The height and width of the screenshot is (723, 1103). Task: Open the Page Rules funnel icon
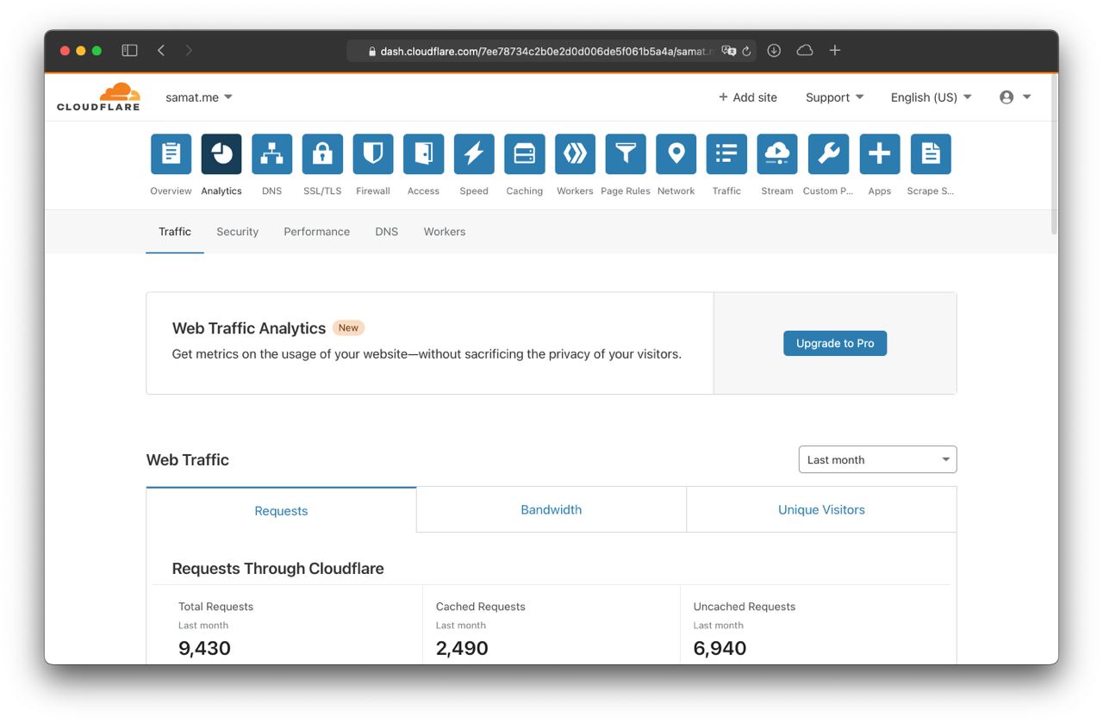pos(626,154)
